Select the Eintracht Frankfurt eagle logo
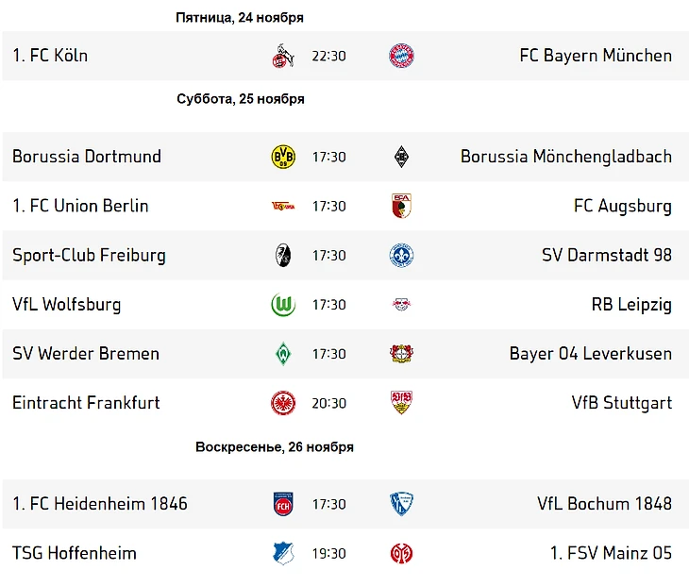 (x=283, y=403)
